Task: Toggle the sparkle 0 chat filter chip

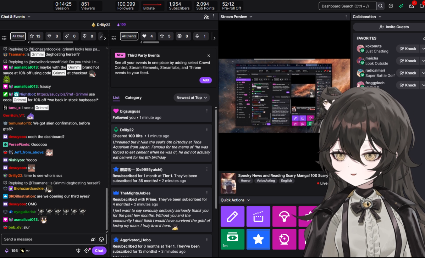Action: pyautogui.click(x=71, y=36)
